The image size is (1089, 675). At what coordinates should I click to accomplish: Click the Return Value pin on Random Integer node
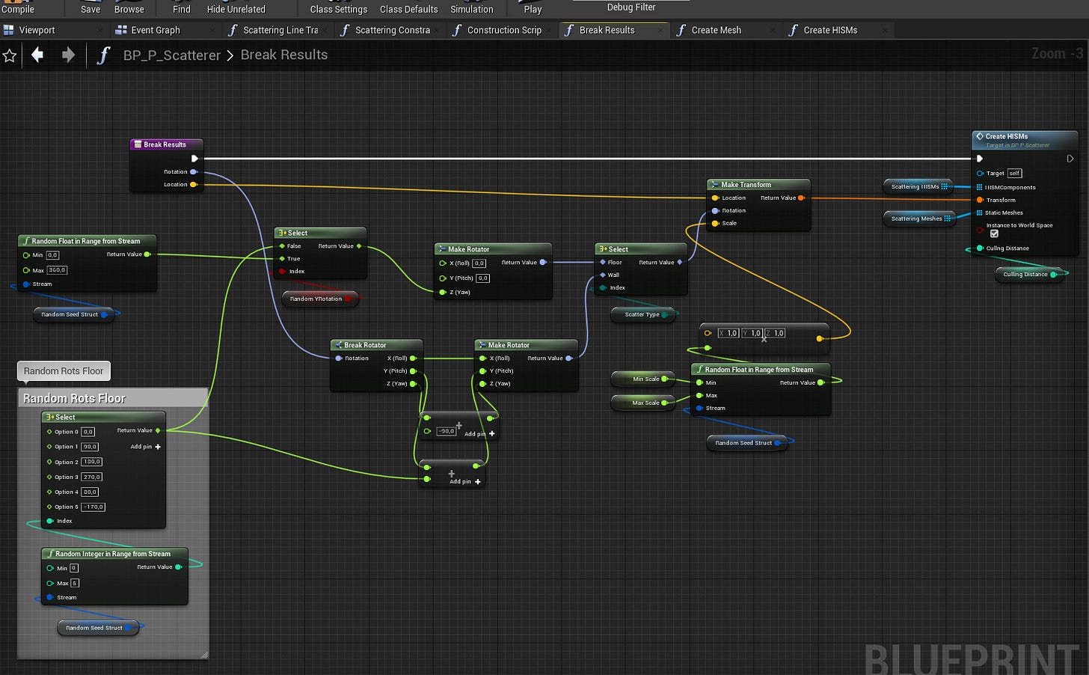click(178, 567)
